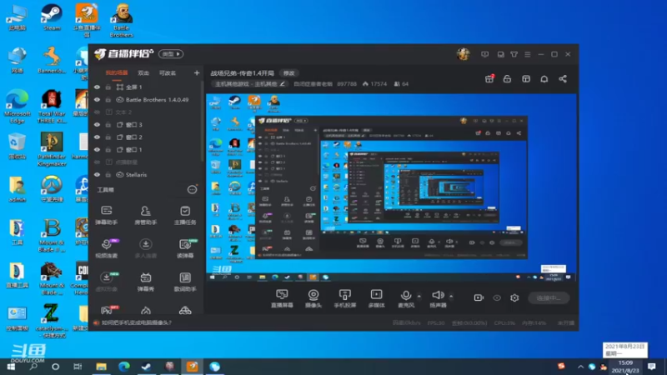The image size is (667, 375).
Task: Expand the speaker options arrow
Action: click(x=451, y=296)
